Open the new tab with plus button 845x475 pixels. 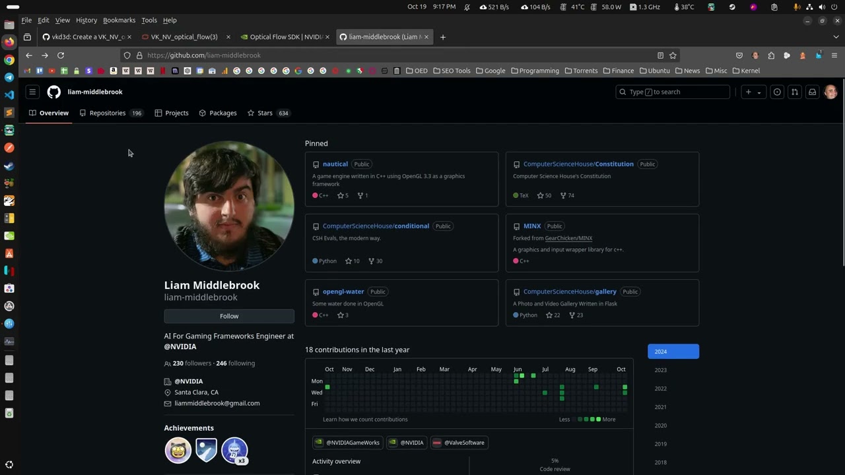(443, 37)
